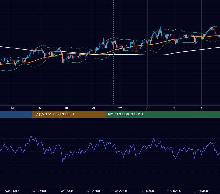Click the 5/9 04:00 date label
The width and height of the screenshot is (220, 194).
click(x=201, y=191)
